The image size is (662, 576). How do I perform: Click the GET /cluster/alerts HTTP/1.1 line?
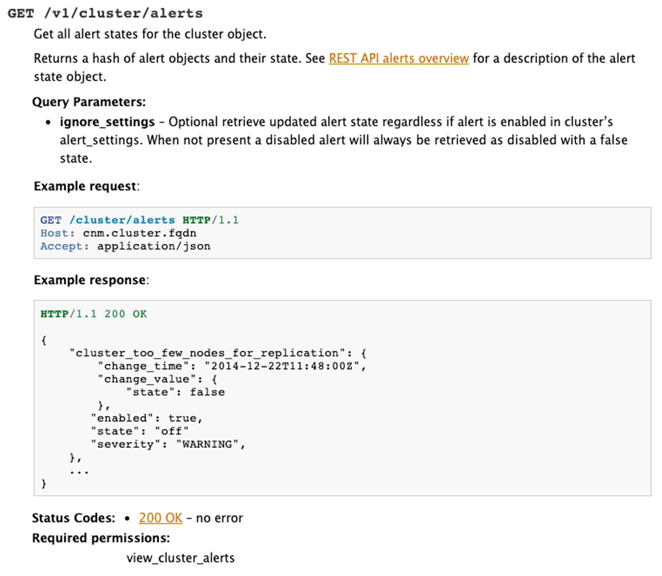click(139, 220)
